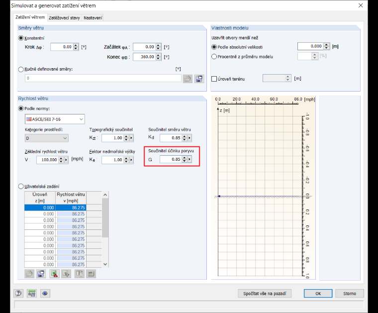Select Procentně z průměru modelu option
The width and height of the screenshot is (378, 313).
click(x=214, y=57)
